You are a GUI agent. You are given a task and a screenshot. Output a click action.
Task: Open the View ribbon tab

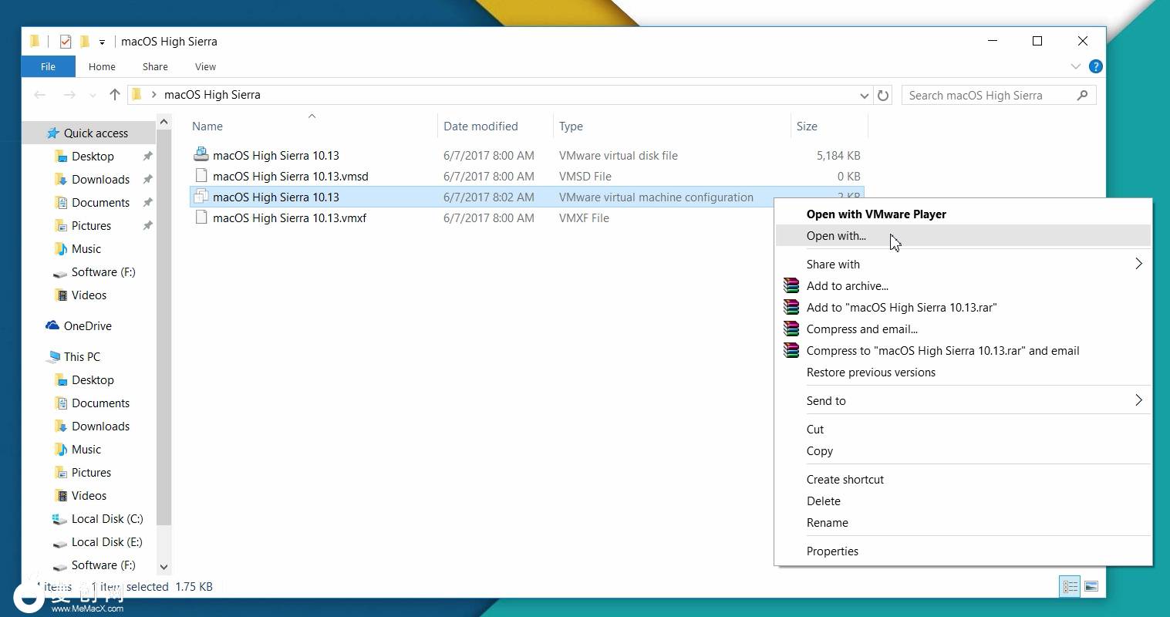(x=205, y=66)
